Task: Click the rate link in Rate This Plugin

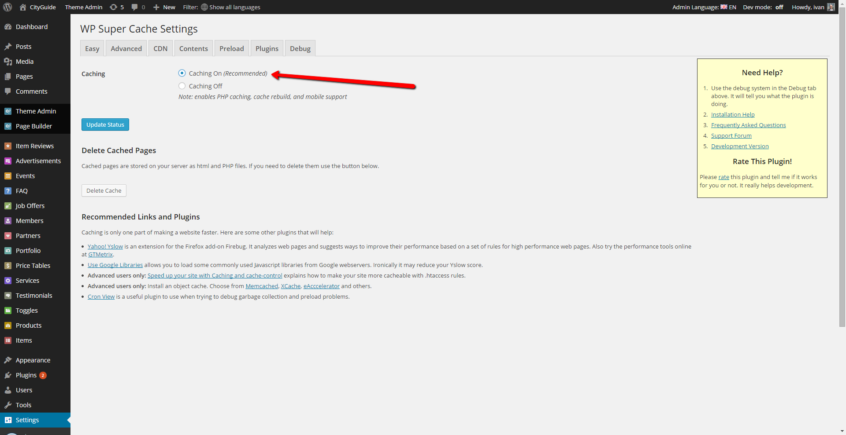Action: tap(724, 177)
